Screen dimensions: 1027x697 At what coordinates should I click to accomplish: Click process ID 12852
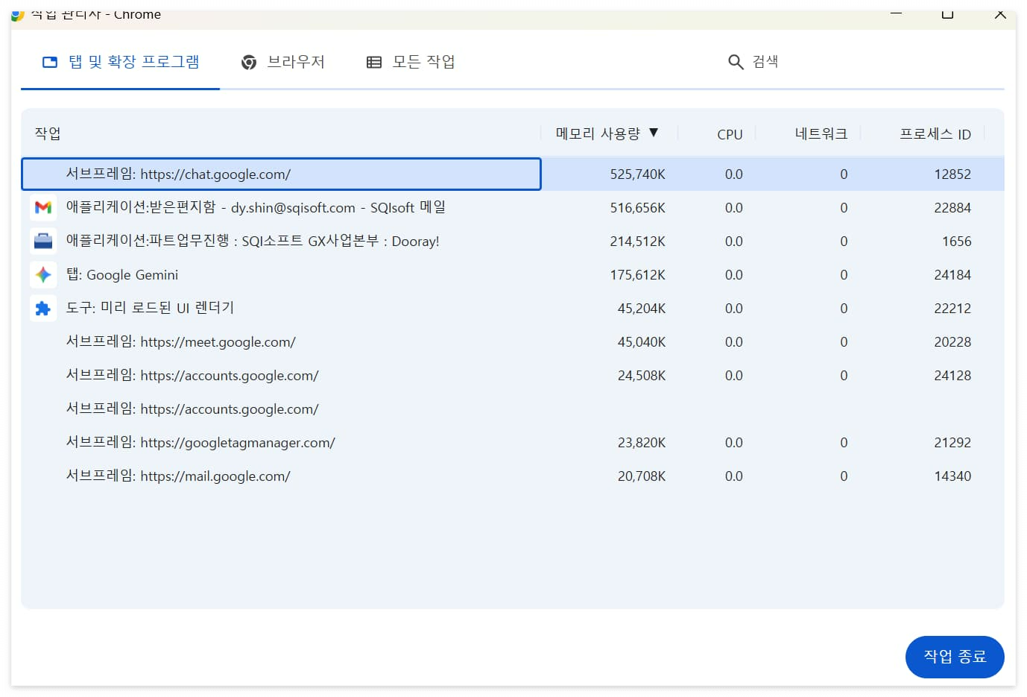point(952,174)
